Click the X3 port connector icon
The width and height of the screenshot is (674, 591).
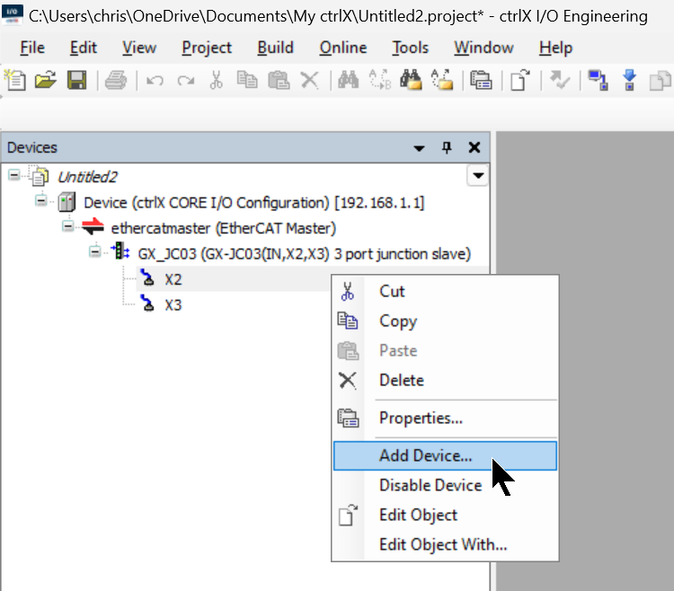pos(148,303)
